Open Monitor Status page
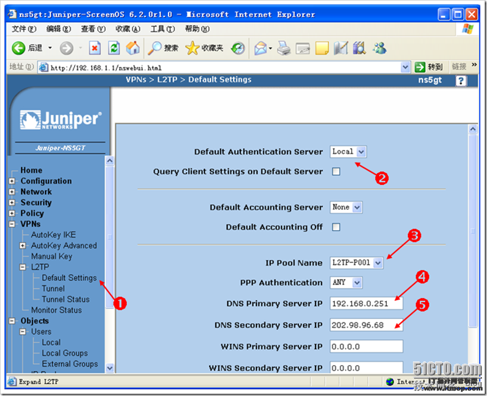487x396 pixels. [57, 310]
